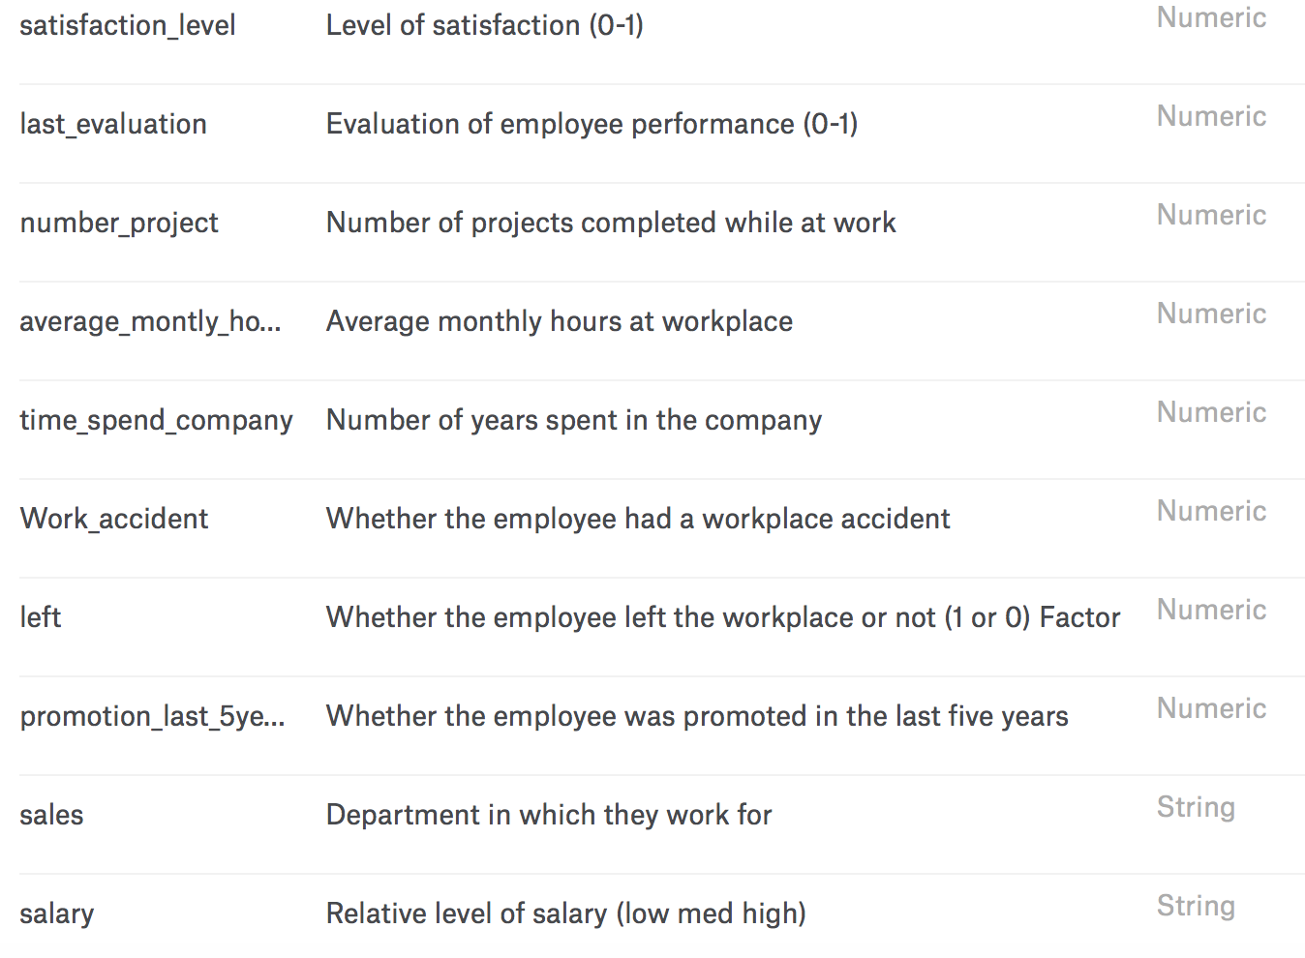Select the number_project row label
The height and width of the screenshot is (958, 1305).
tap(119, 223)
